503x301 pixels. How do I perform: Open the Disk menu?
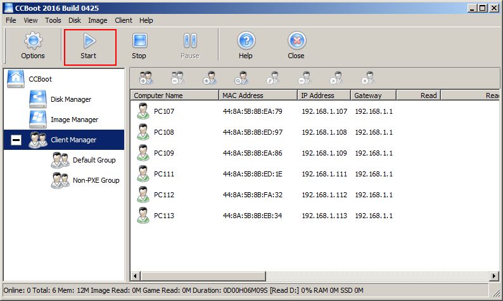point(74,20)
